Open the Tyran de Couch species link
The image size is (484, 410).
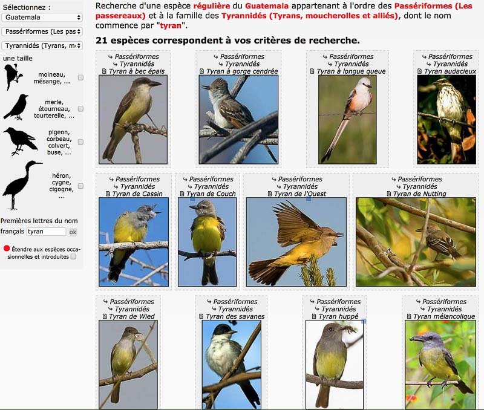coord(211,194)
